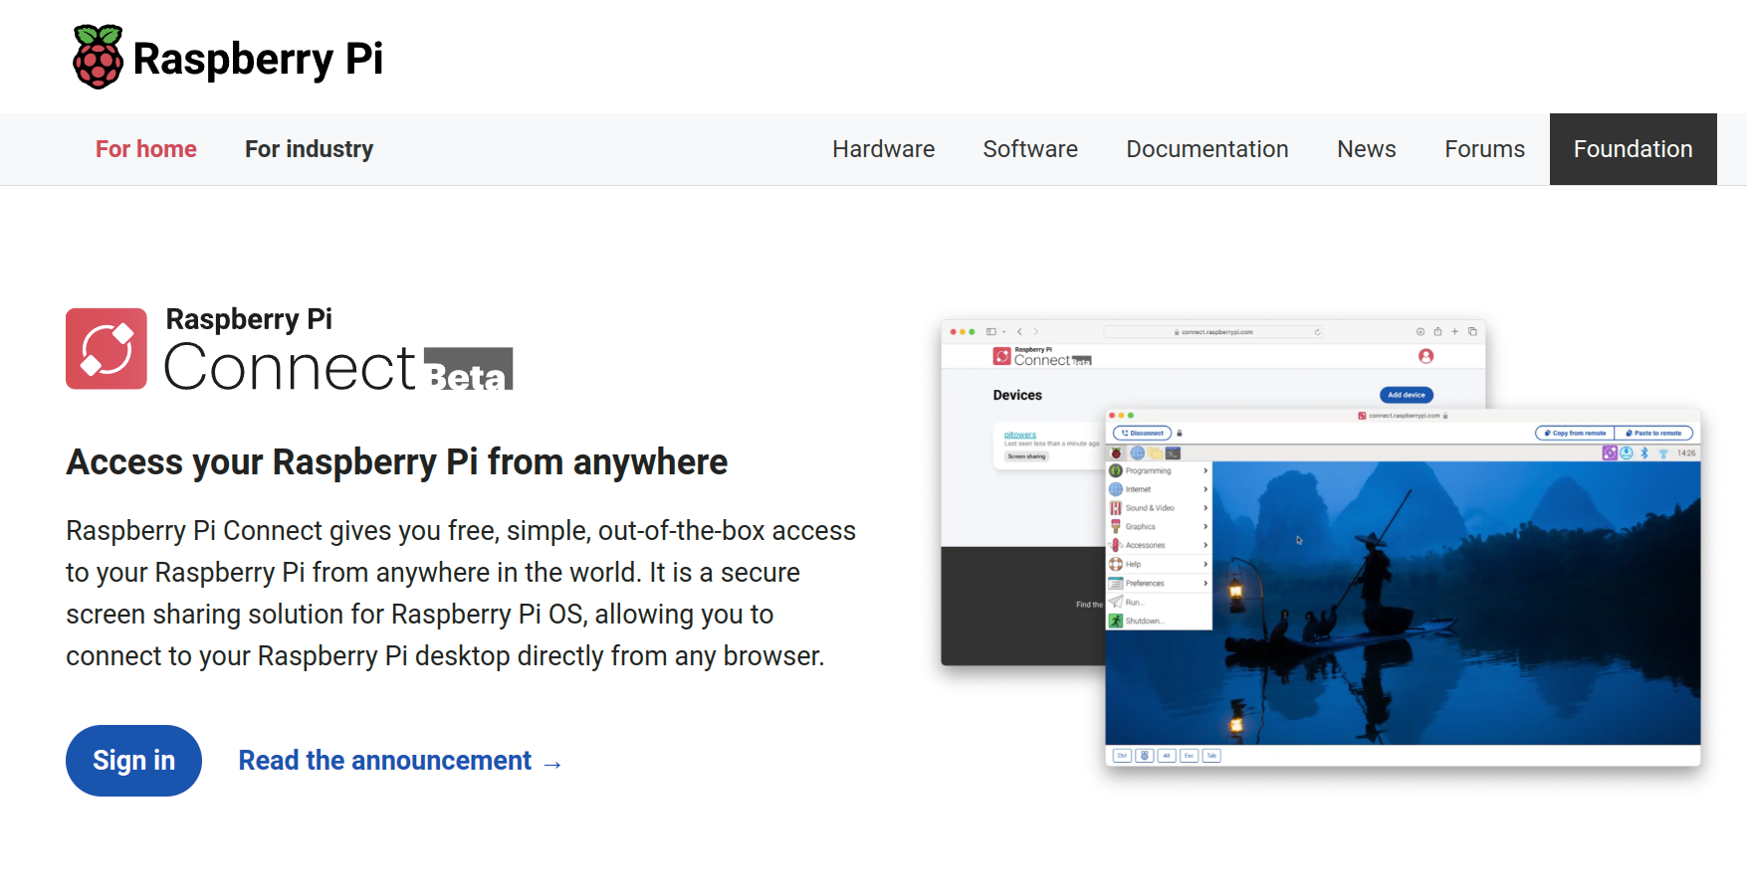Open the News navigation link
Viewport: 1747px width, 894px height.
[x=1367, y=149]
